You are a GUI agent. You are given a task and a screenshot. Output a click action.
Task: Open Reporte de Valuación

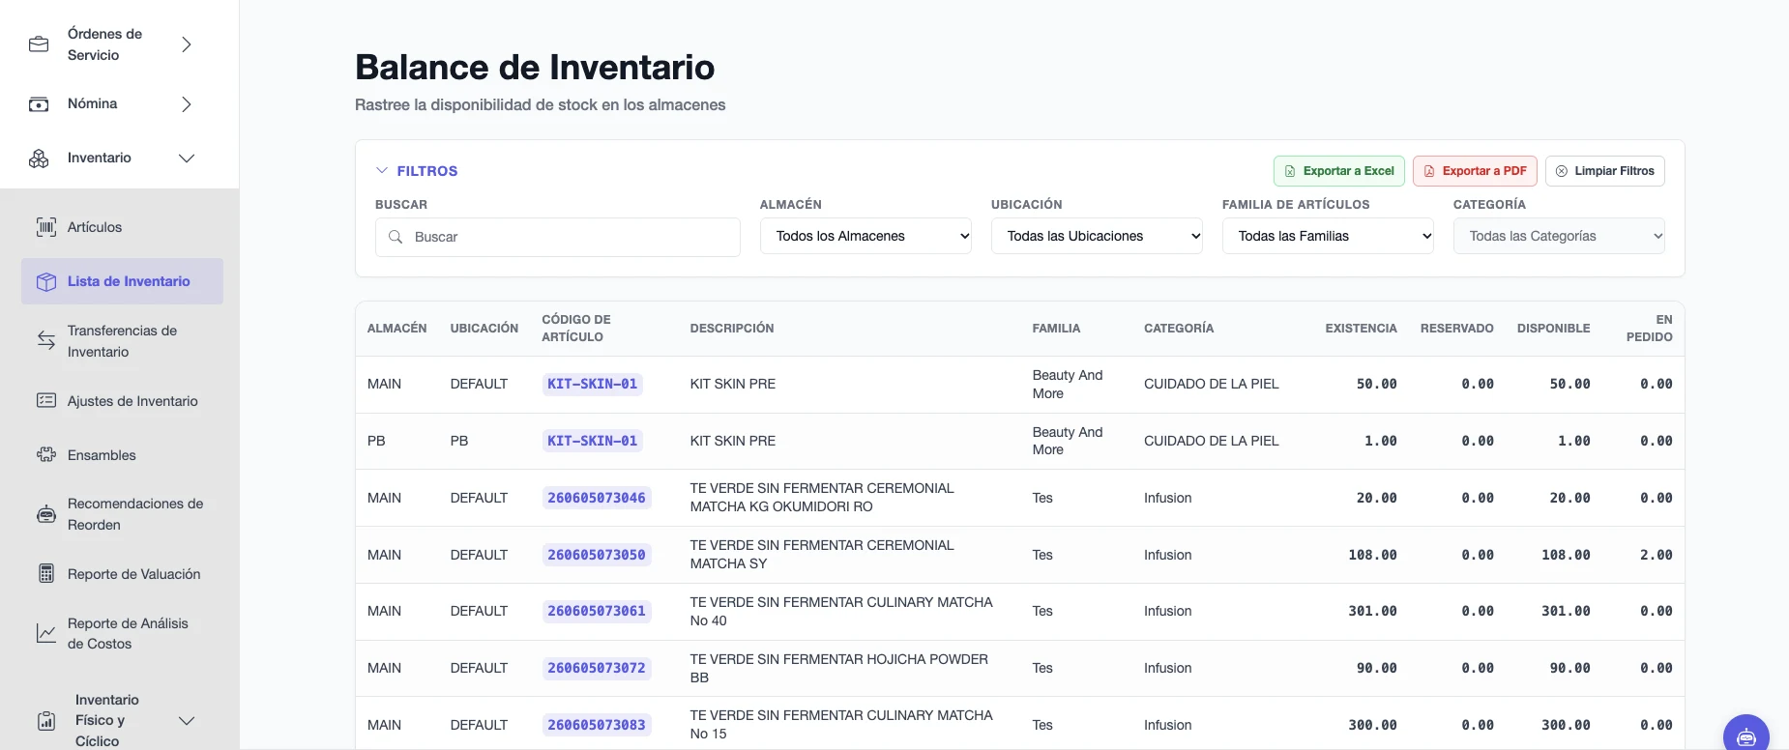click(122, 574)
